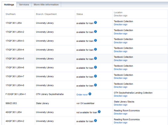Click available for loan in 17/QP 361 L954+5 row
The width and height of the screenshot is (168, 125).
pyautogui.click(x=85, y=59)
